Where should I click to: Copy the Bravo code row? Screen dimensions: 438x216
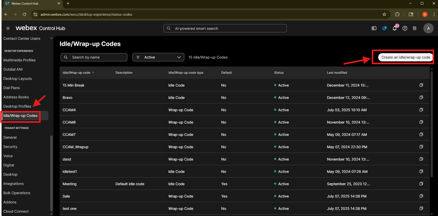(x=421, y=97)
